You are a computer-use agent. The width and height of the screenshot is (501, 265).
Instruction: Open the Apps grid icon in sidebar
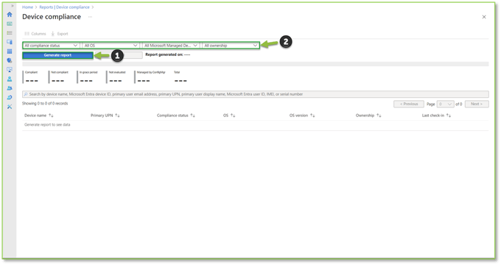coord(10,51)
